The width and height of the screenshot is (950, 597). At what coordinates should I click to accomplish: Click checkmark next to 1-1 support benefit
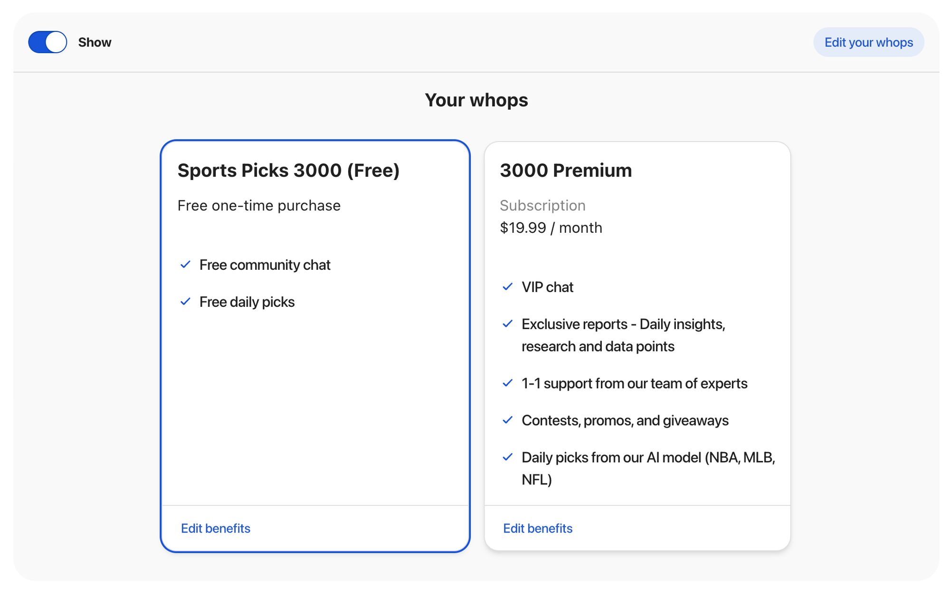(507, 383)
